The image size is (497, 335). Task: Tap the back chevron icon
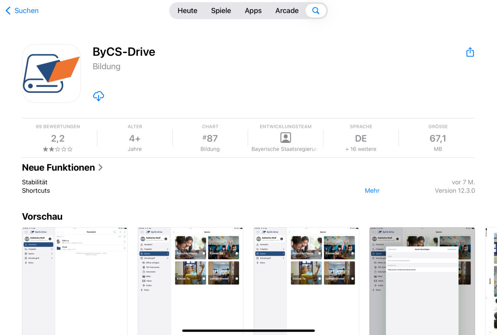coord(8,11)
